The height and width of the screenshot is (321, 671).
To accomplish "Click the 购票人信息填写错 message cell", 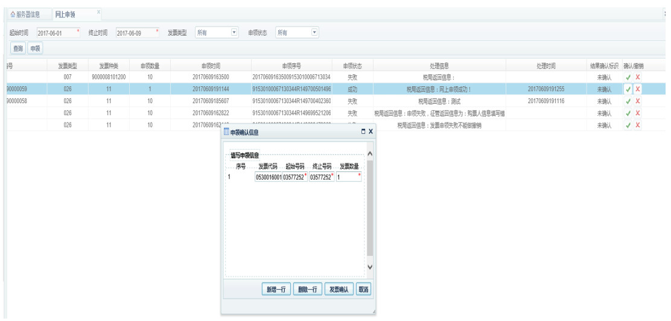I will coord(439,113).
